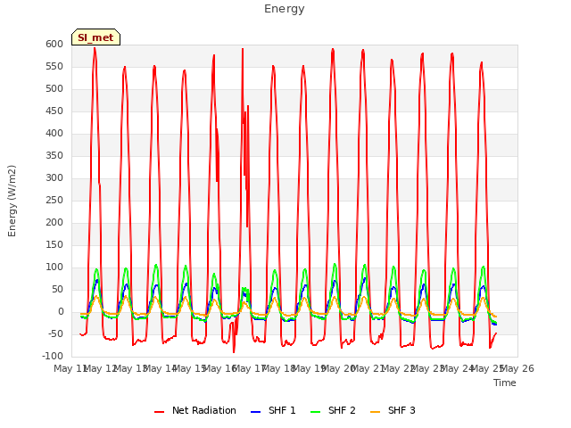The image size is (571, 428).
Task: Click the red Net Radiation legend swatch
Action: pos(159,412)
